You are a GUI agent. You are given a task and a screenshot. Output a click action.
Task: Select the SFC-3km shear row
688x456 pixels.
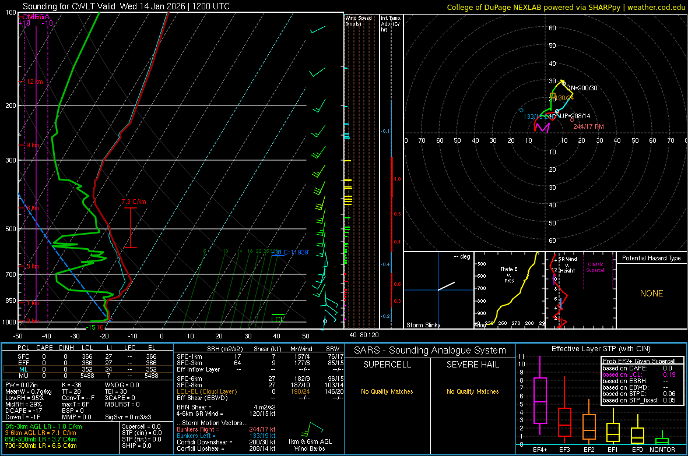pos(260,363)
